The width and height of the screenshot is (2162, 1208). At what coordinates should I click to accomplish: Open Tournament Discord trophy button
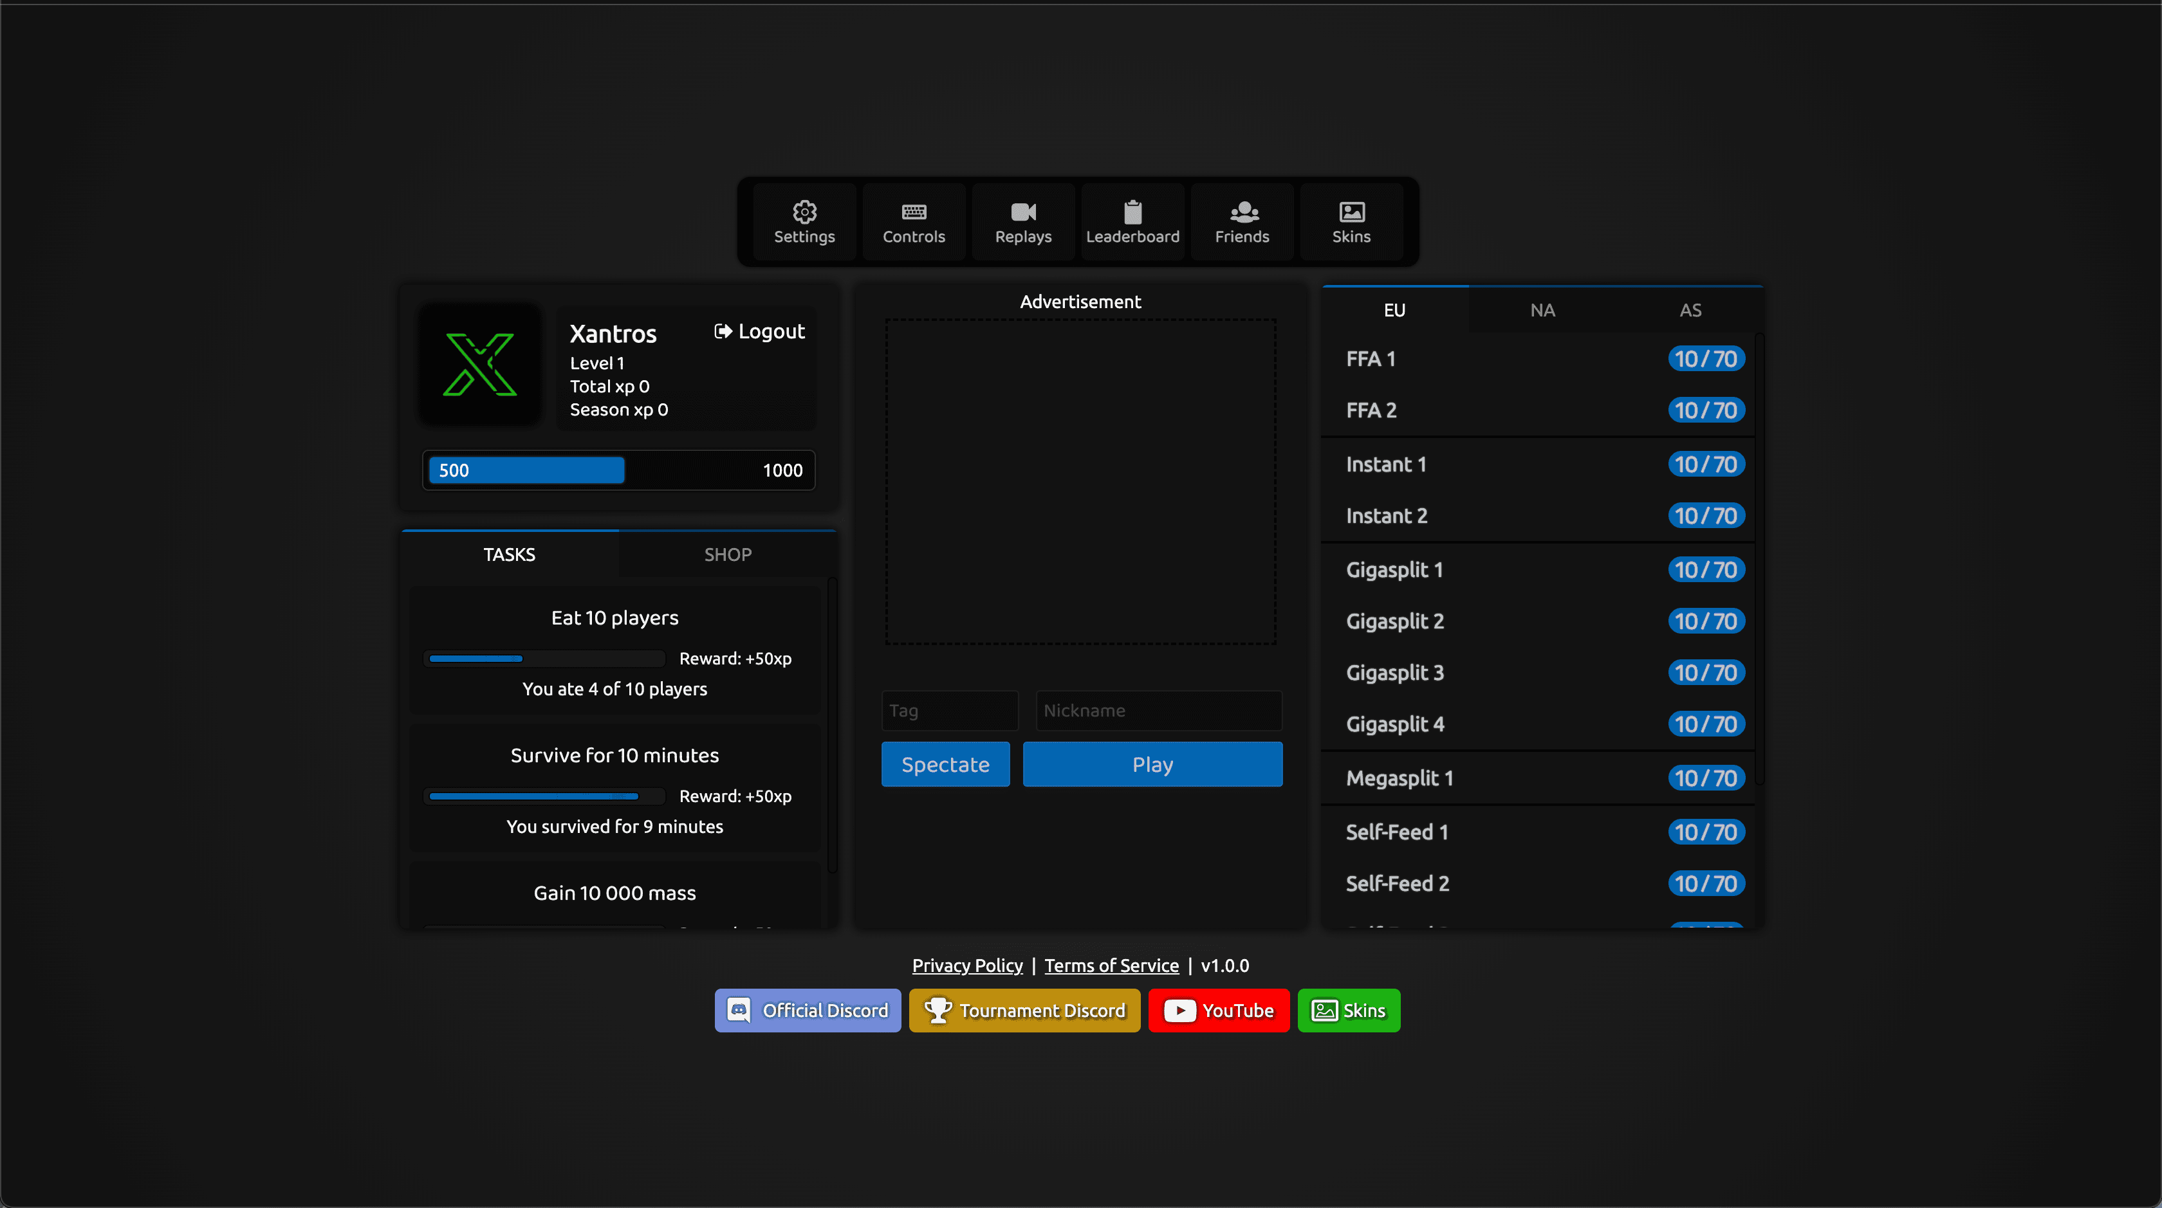click(x=1024, y=1010)
